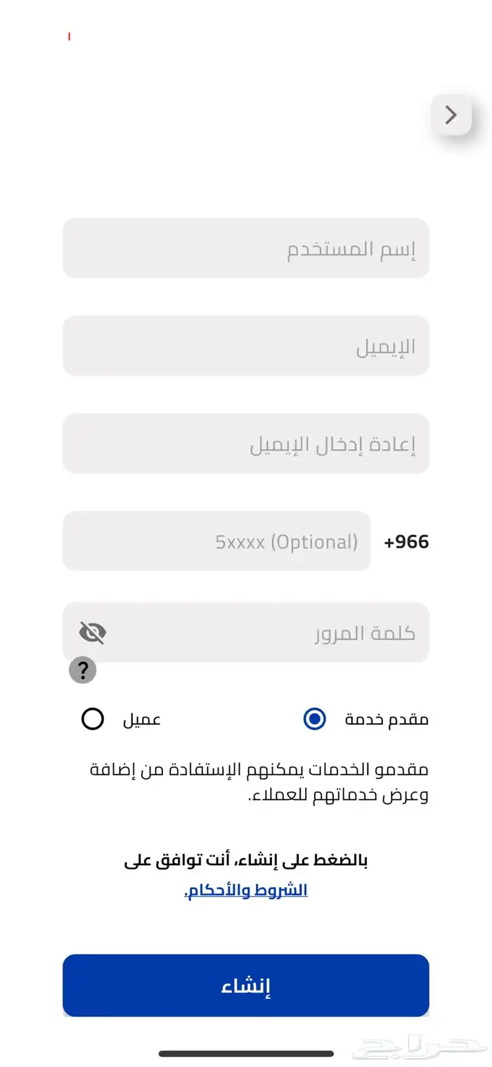Click the small red mark at top
The image size is (492, 1067).
click(69, 36)
